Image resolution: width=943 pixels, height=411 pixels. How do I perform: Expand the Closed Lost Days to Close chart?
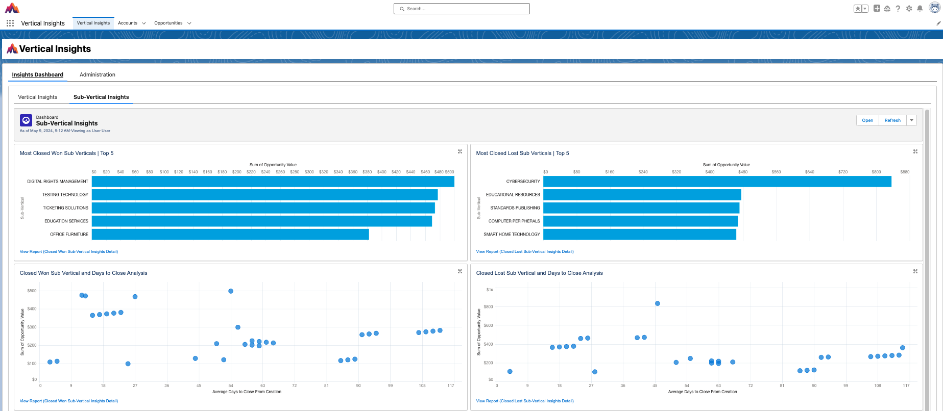[x=915, y=271]
